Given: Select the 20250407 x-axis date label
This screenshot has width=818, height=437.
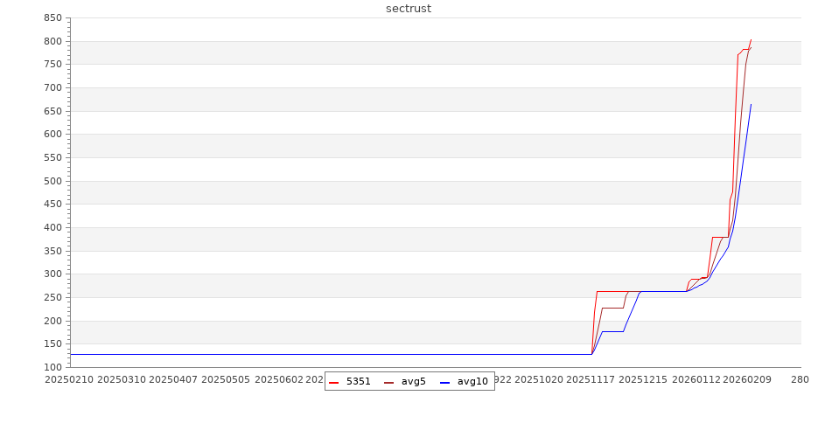Looking at the screenshot, I should pyautogui.click(x=173, y=379).
